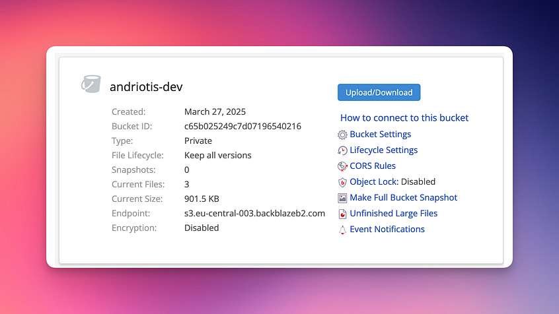Click the Object Lock shield icon

[342, 182]
